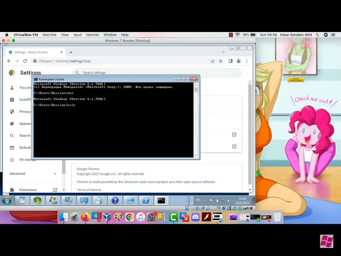This screenshot has width=341, height=256.
Task: Bookmark page with the star icon
Action: [x=221, y=61]
